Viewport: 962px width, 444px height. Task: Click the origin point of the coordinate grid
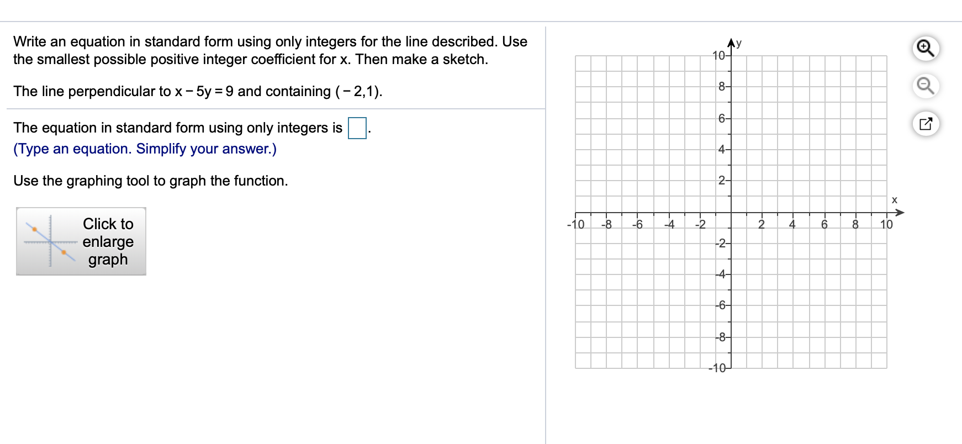732,212
